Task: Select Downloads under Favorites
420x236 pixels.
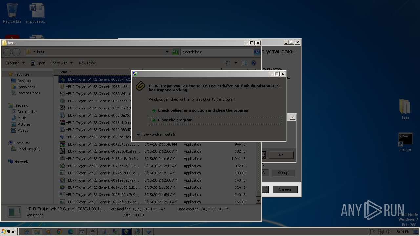Action: [x=26, y=87]
